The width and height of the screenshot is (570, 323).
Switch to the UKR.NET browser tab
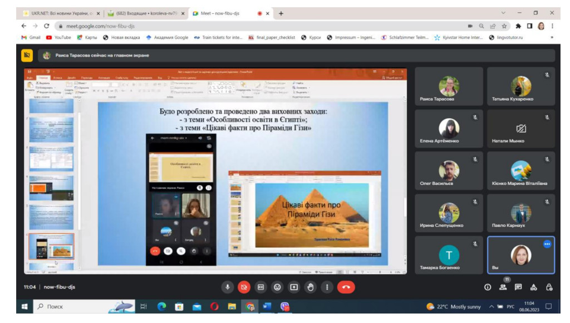click(58, 13)
